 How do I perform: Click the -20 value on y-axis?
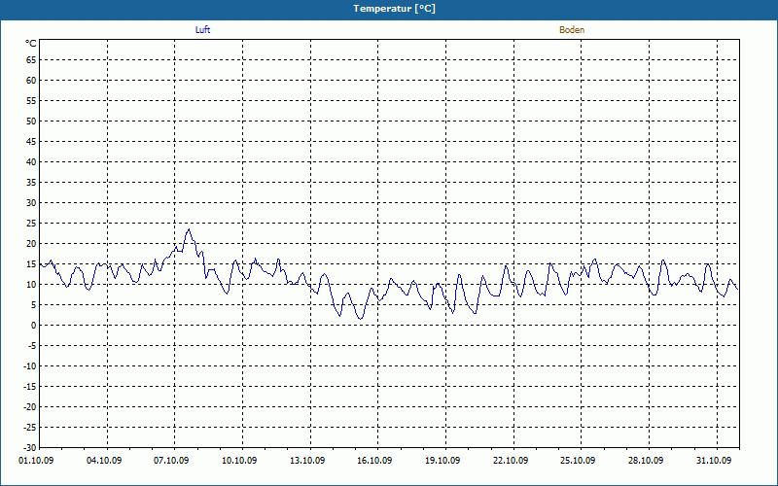click(30, 406)
